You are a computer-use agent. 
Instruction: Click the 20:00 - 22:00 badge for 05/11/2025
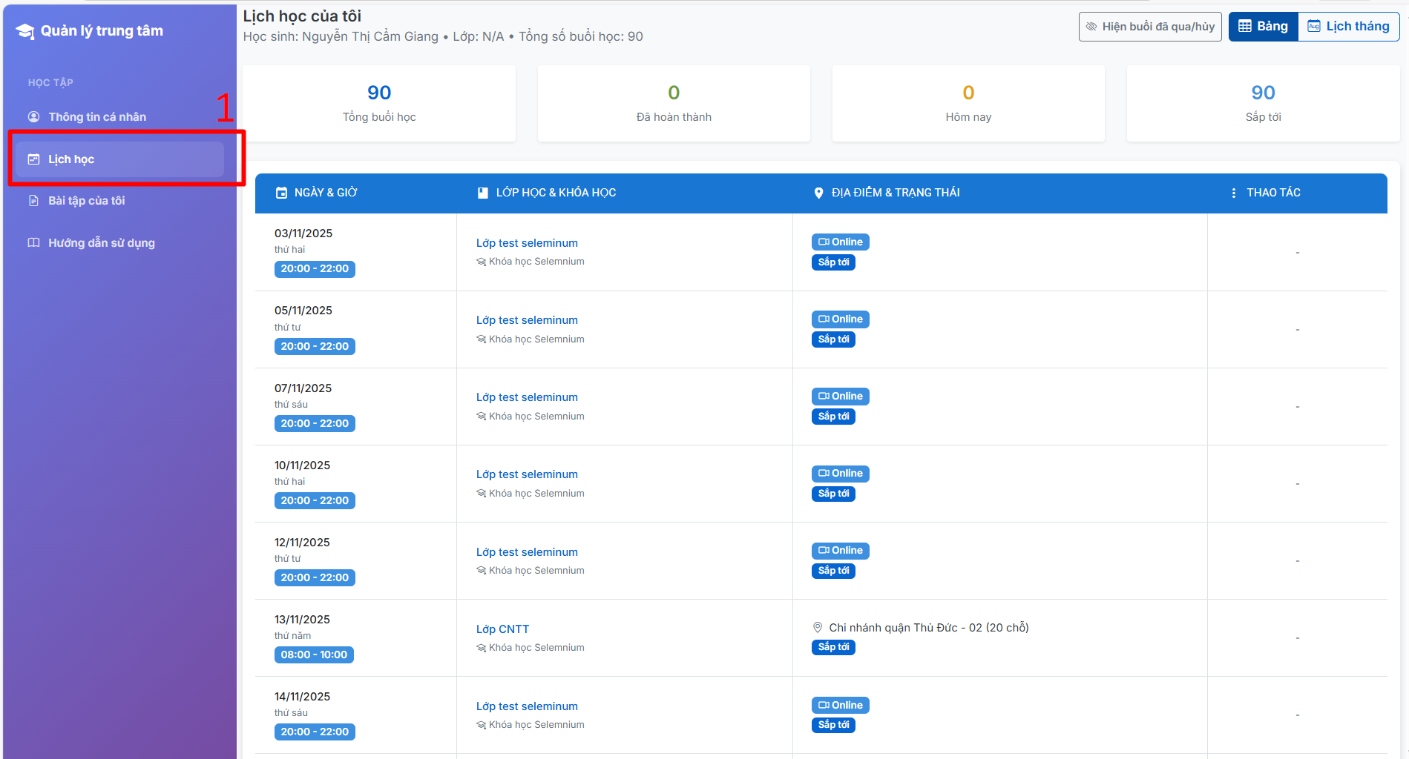point(315,346)
